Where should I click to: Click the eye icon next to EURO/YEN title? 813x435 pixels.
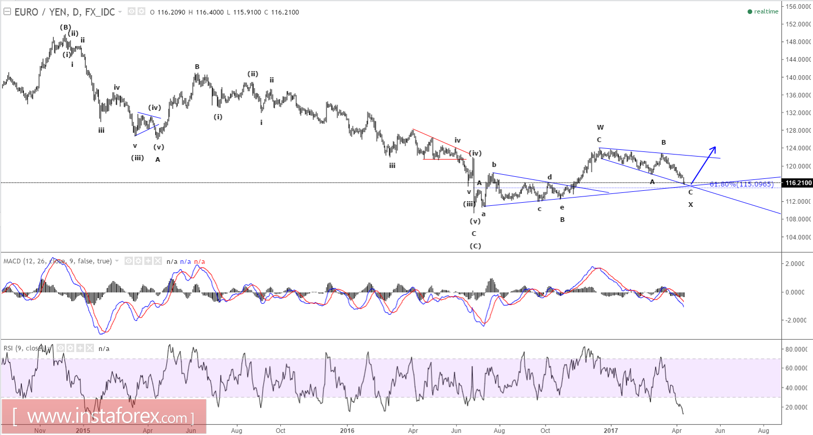(131, 11)
